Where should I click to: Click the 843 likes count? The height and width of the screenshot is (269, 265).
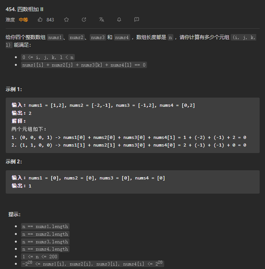point(50,20)
